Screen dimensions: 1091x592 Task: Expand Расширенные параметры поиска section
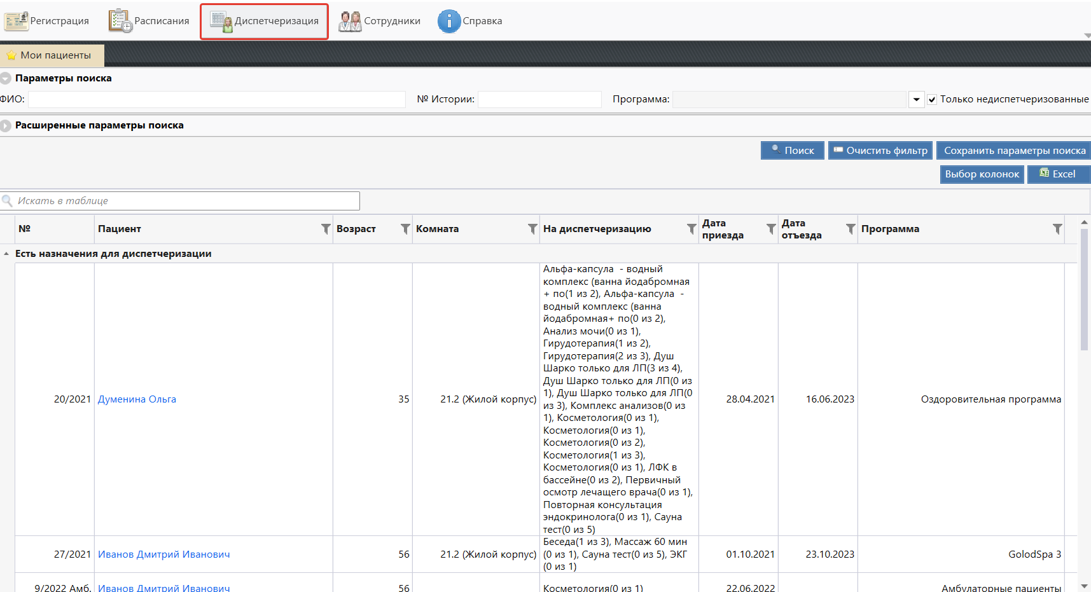(x=6, y=126)
